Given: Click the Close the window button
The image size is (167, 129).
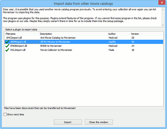Looking at the screenshot, I should pos(99,122).
